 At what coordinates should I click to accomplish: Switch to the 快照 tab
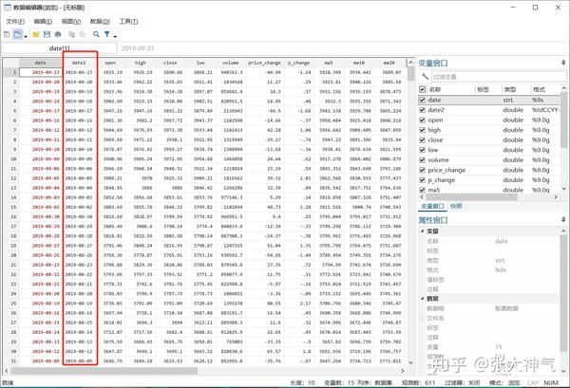(x=456, y=206)
